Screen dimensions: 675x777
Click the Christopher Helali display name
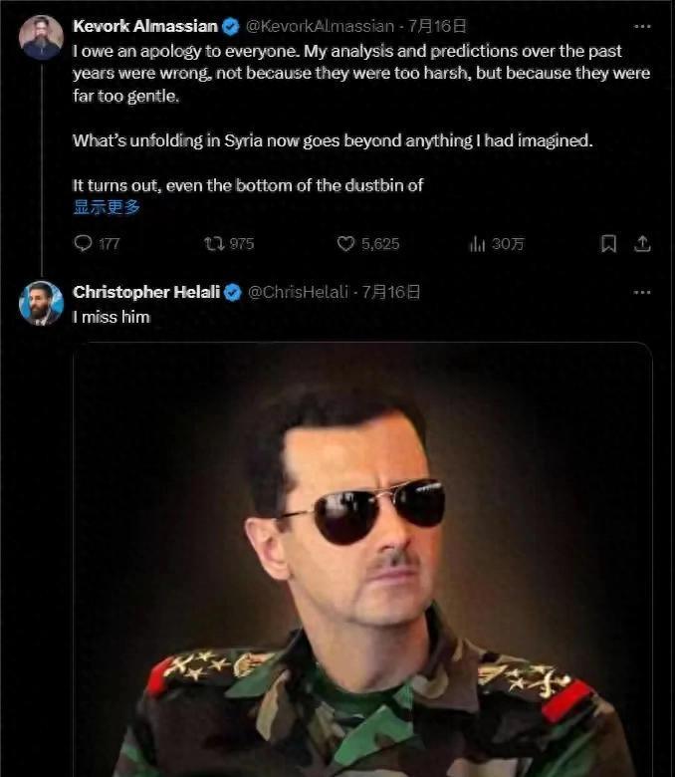point(146,292)
